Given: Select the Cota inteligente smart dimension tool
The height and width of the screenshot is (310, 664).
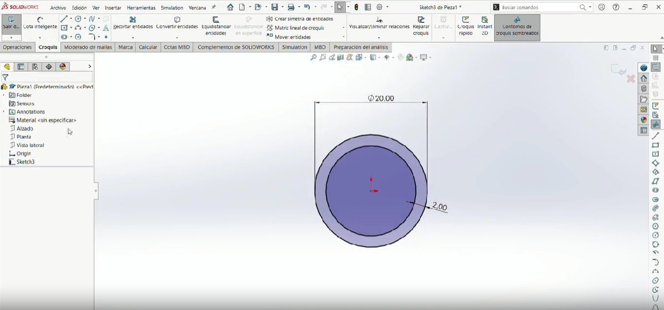Looking at the screenshot, I should pyautogui.click(x=40, y=23).
